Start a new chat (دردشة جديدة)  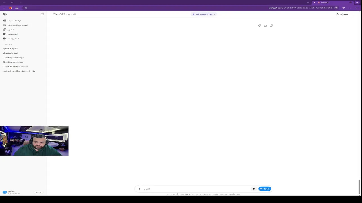point(12,21)
